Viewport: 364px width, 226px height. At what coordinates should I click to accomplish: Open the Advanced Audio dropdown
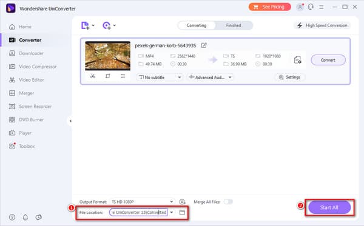210,77
